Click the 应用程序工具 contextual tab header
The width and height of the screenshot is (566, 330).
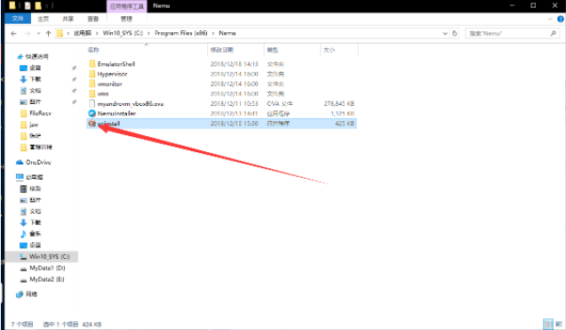[127, 6]
